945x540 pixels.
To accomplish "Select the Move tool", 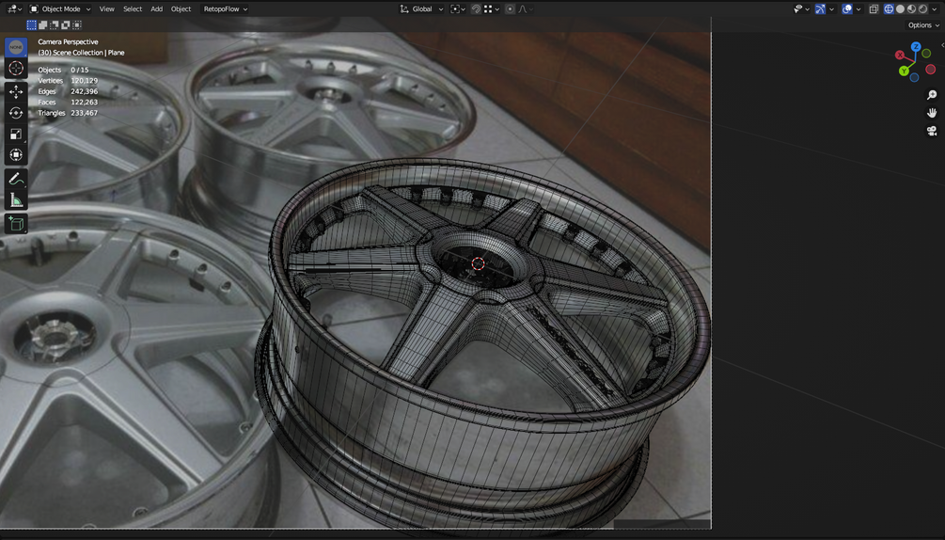I will tap(16, 91).
